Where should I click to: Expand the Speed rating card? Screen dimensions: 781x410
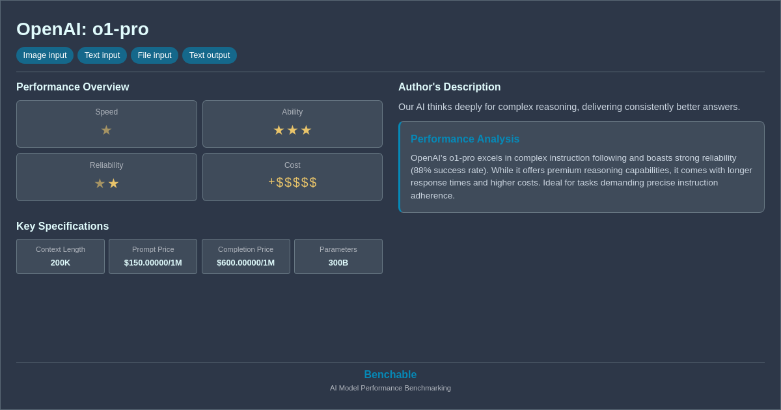coord(106,124)
